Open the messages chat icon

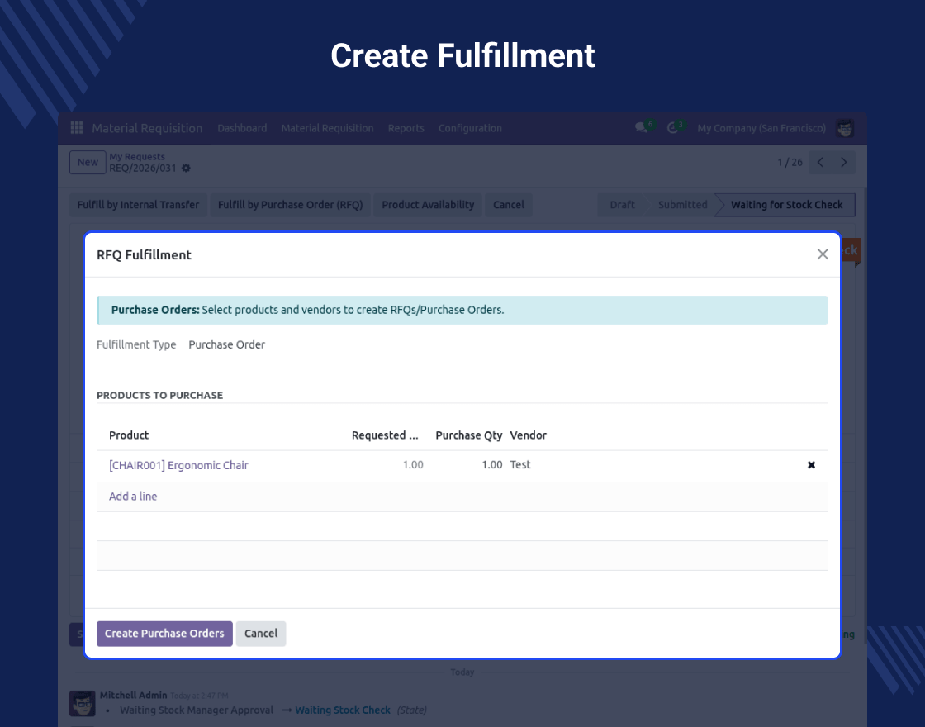641,128
